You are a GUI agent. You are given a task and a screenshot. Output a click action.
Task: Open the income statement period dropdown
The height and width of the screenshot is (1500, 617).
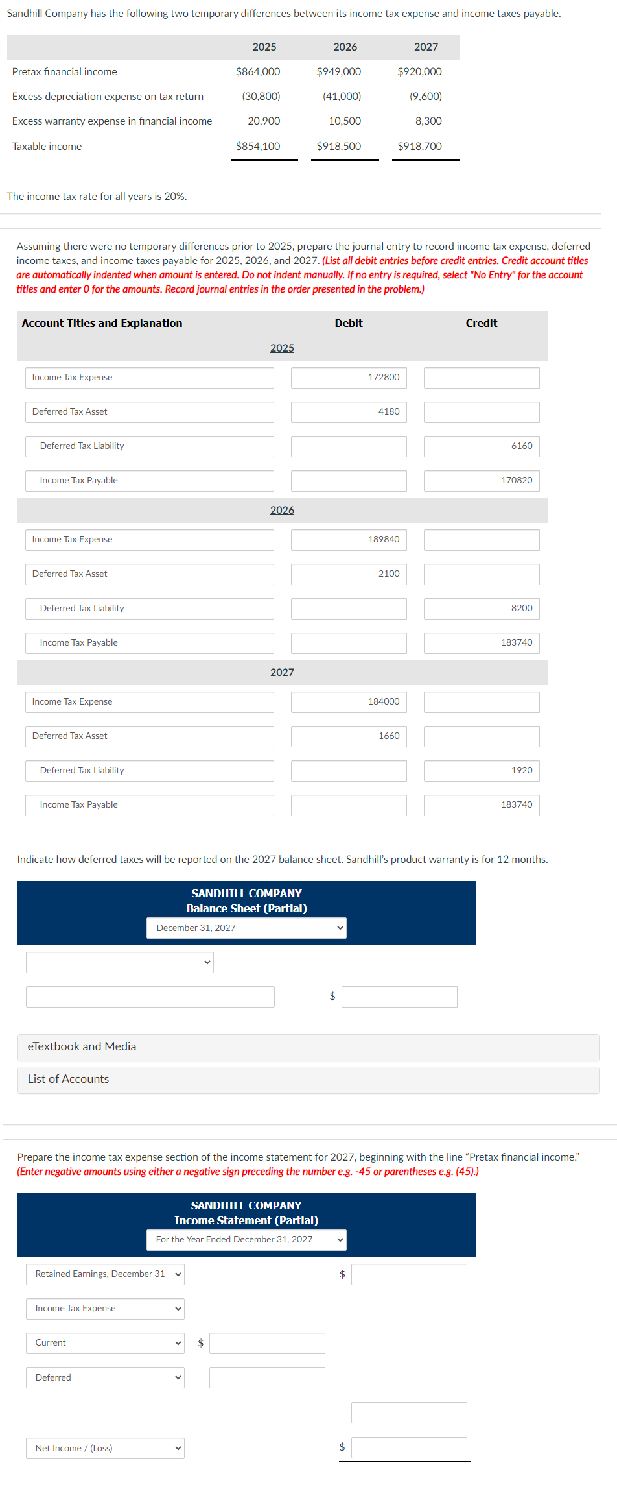click(x=246, y=1240)
